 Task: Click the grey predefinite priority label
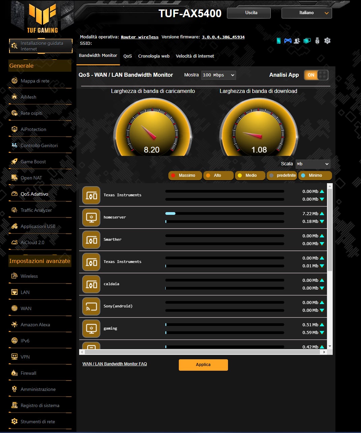pyautogui.click(x=282, y=175)
